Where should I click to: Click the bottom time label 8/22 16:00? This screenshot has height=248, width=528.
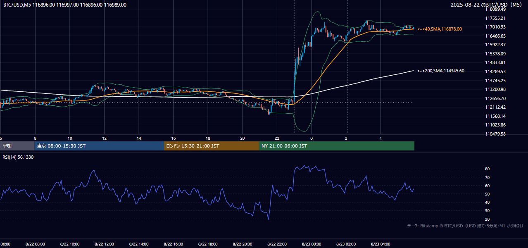[x=174, y=244]
